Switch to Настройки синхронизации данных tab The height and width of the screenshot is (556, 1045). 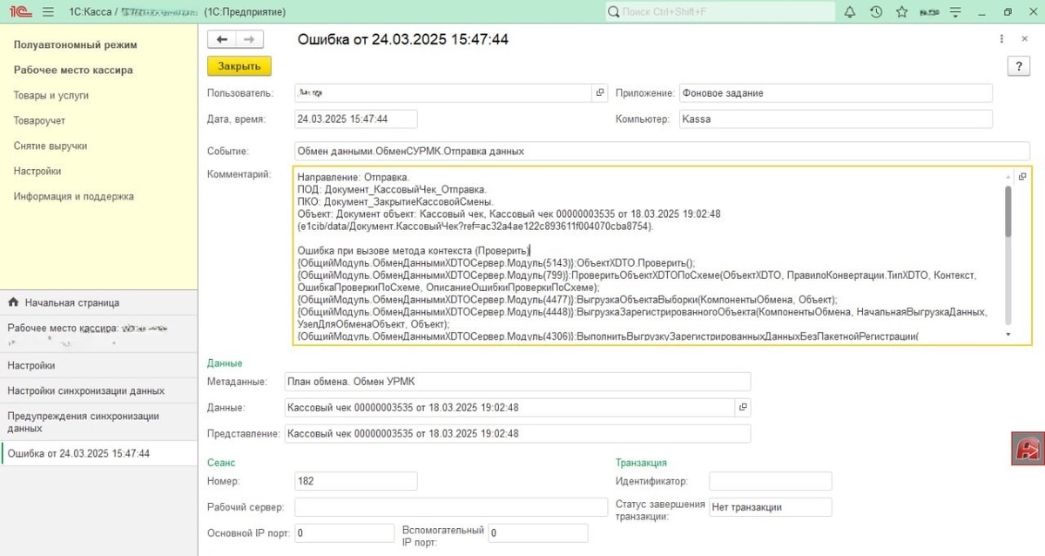point(98,391)
